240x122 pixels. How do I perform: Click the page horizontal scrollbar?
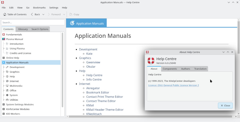click(x=150, y=116)
